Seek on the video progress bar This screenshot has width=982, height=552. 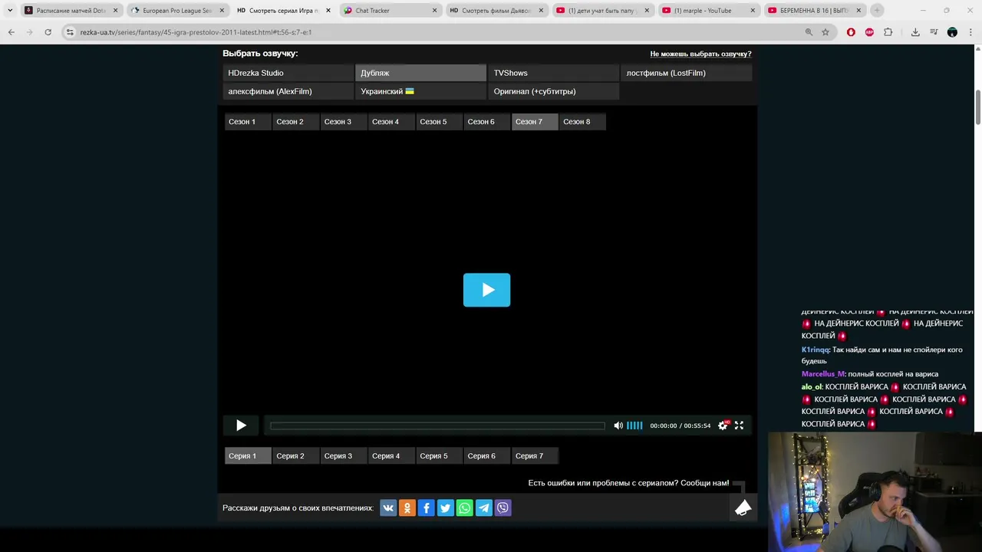pos(437,426)
